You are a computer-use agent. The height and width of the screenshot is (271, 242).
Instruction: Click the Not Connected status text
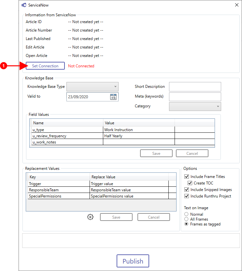pos(81,66)
